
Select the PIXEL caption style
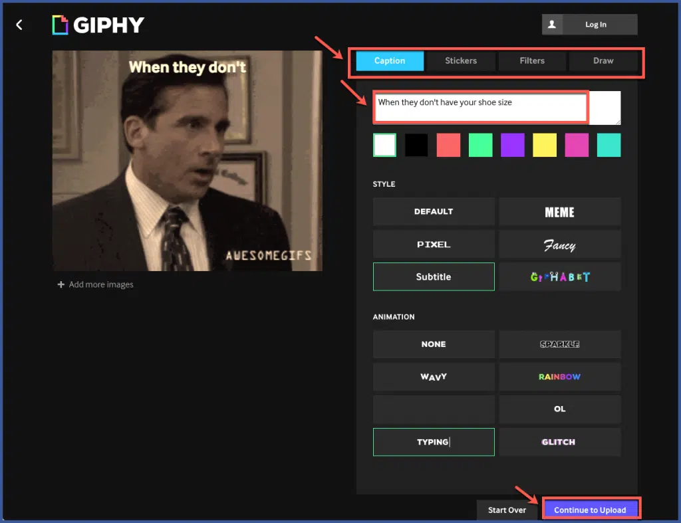pos(434,244)
